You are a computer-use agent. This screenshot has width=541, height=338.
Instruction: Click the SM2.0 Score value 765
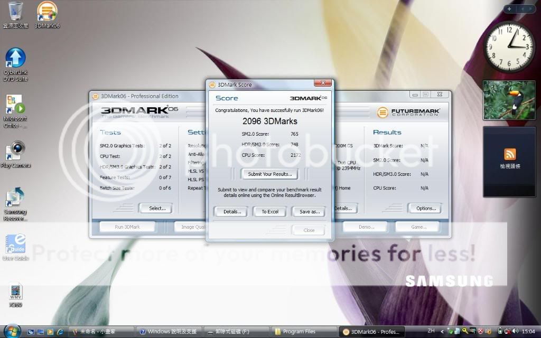[294, 134]
